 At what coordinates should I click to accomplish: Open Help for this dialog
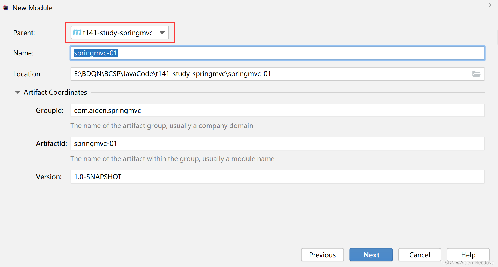(468, 255)
